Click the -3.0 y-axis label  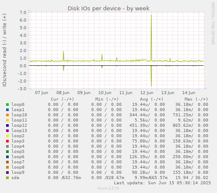[x=22, y=88]
